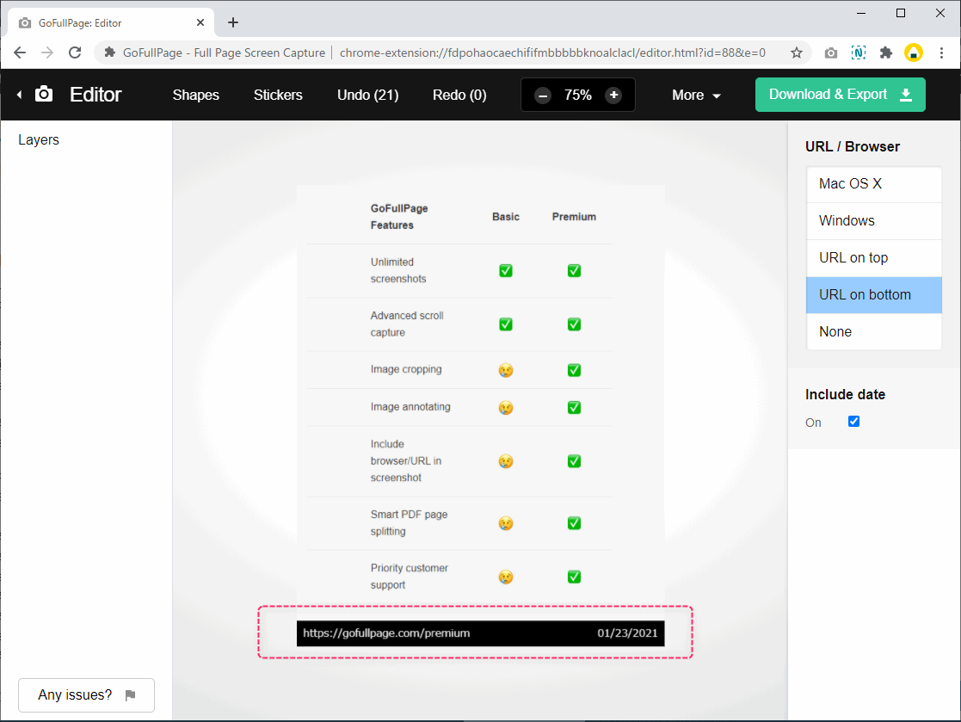Click Undo (21)
The width and height of the screenshot is (961, 722).
tap(367, 95)
